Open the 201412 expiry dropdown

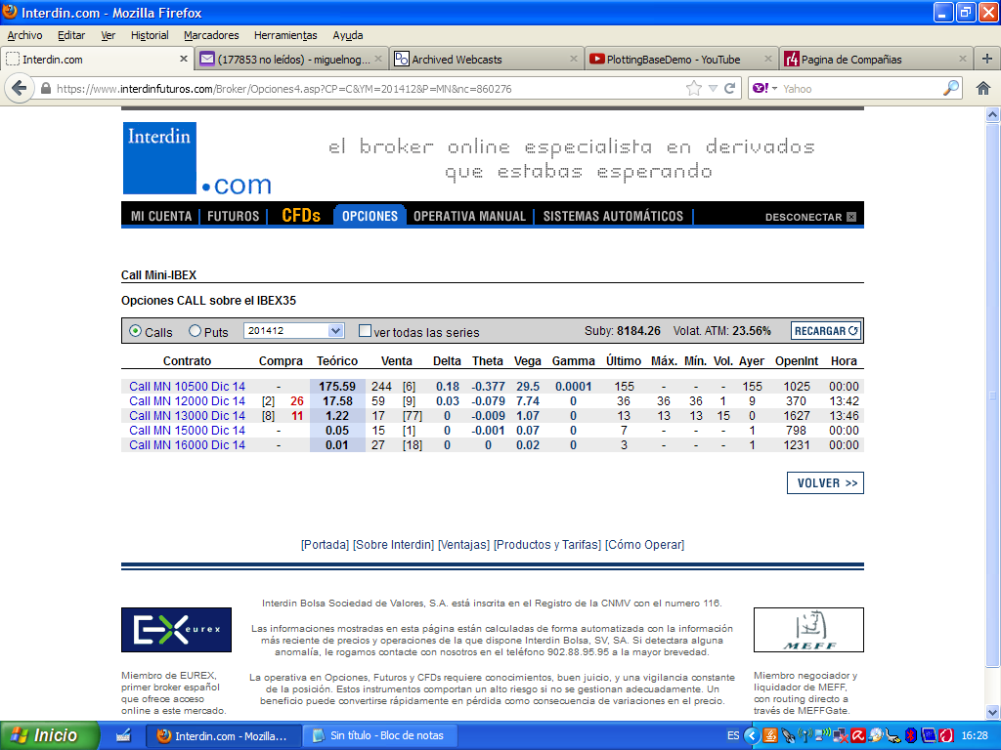click(x=293, y=330)
